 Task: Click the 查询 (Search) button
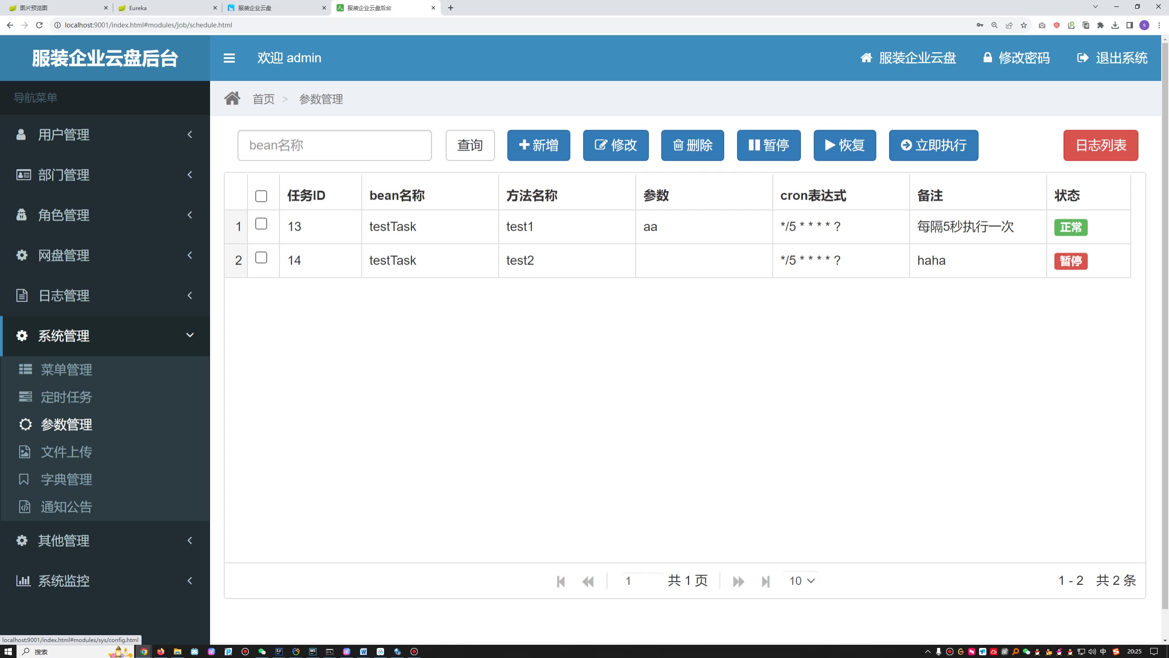[470, 144]
